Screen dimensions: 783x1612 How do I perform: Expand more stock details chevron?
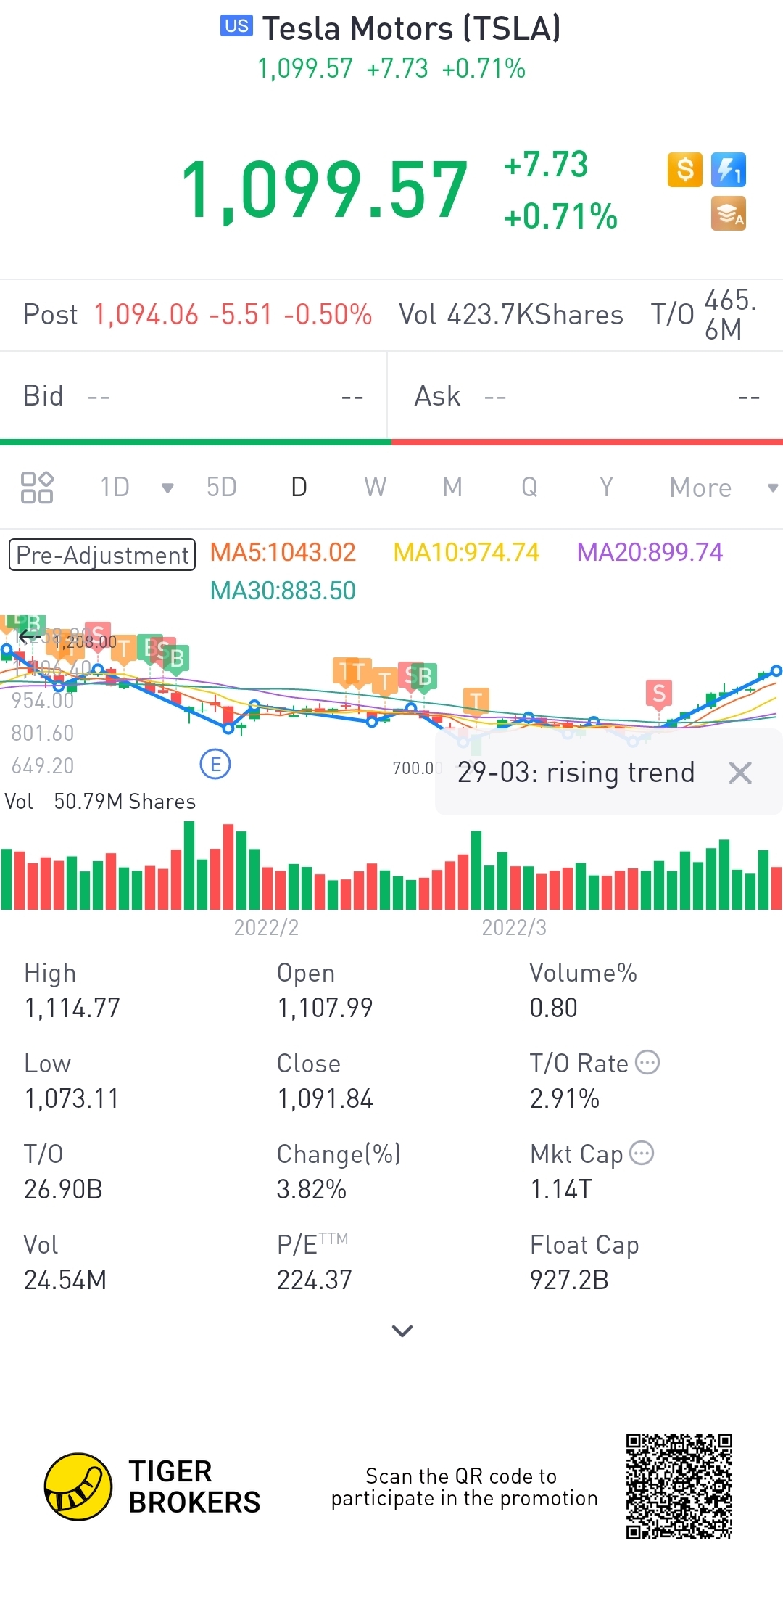coord(402,1331)
